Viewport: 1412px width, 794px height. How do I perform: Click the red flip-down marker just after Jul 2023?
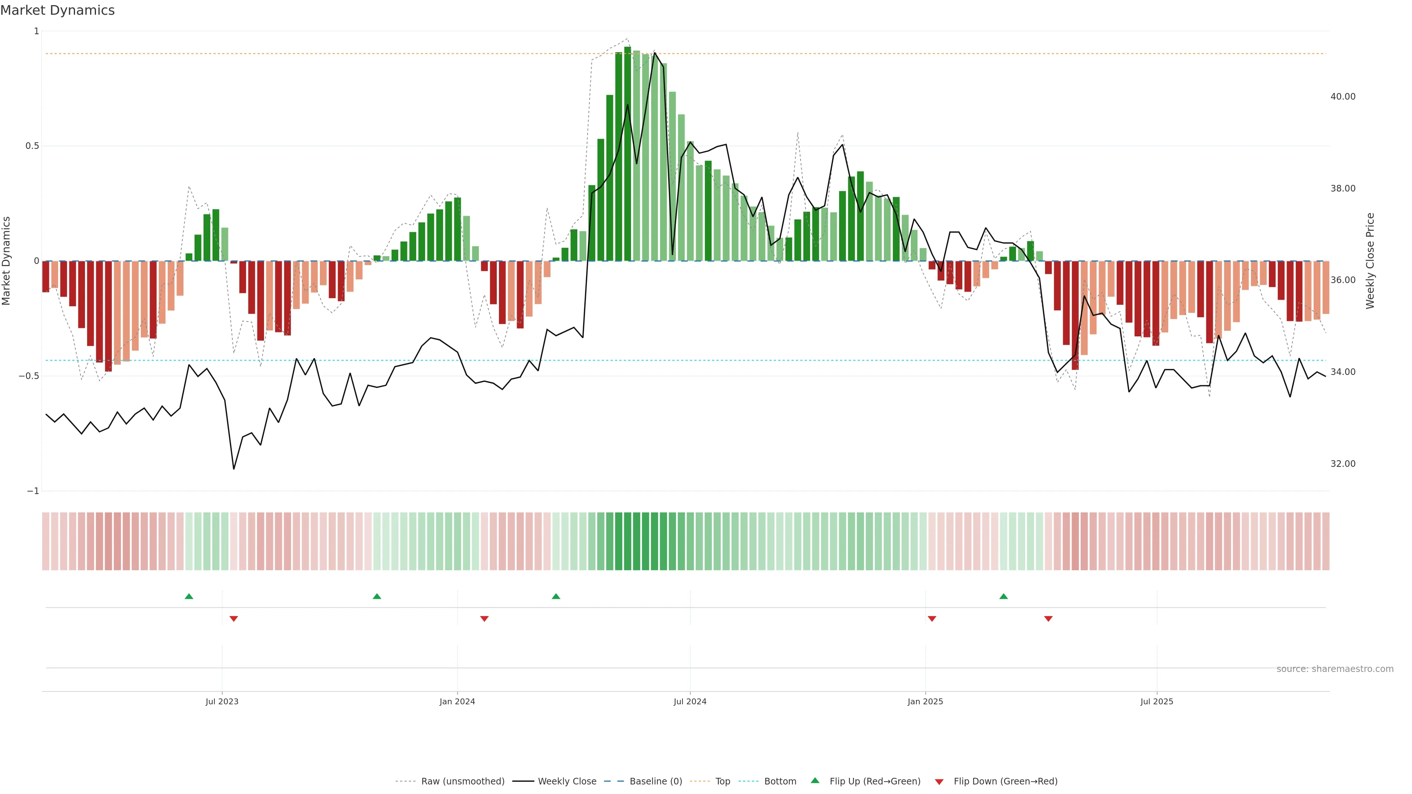point(233,619)
